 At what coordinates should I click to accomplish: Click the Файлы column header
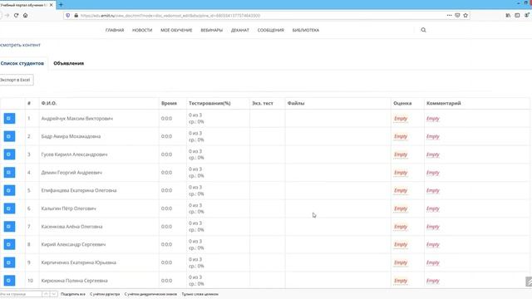coord(296,103)
